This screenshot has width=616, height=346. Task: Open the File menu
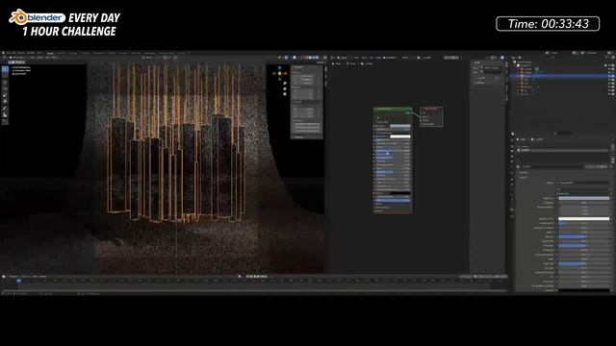[x=9, y=53]
